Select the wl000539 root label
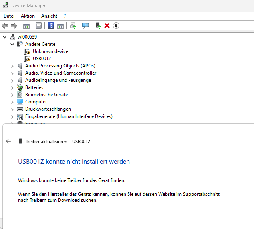Viewport: 254px width, 229px height. (x=27, y=37)
